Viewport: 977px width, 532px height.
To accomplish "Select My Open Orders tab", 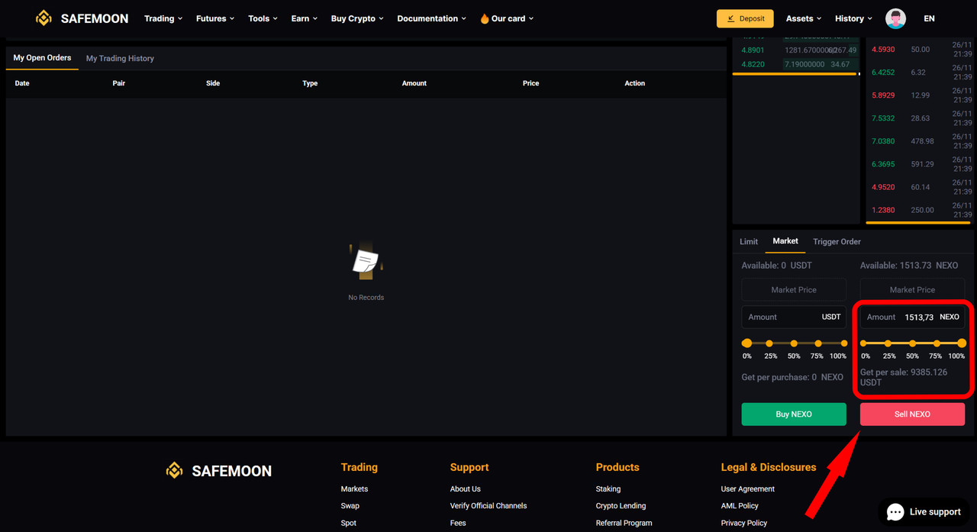I will point(42,58).
